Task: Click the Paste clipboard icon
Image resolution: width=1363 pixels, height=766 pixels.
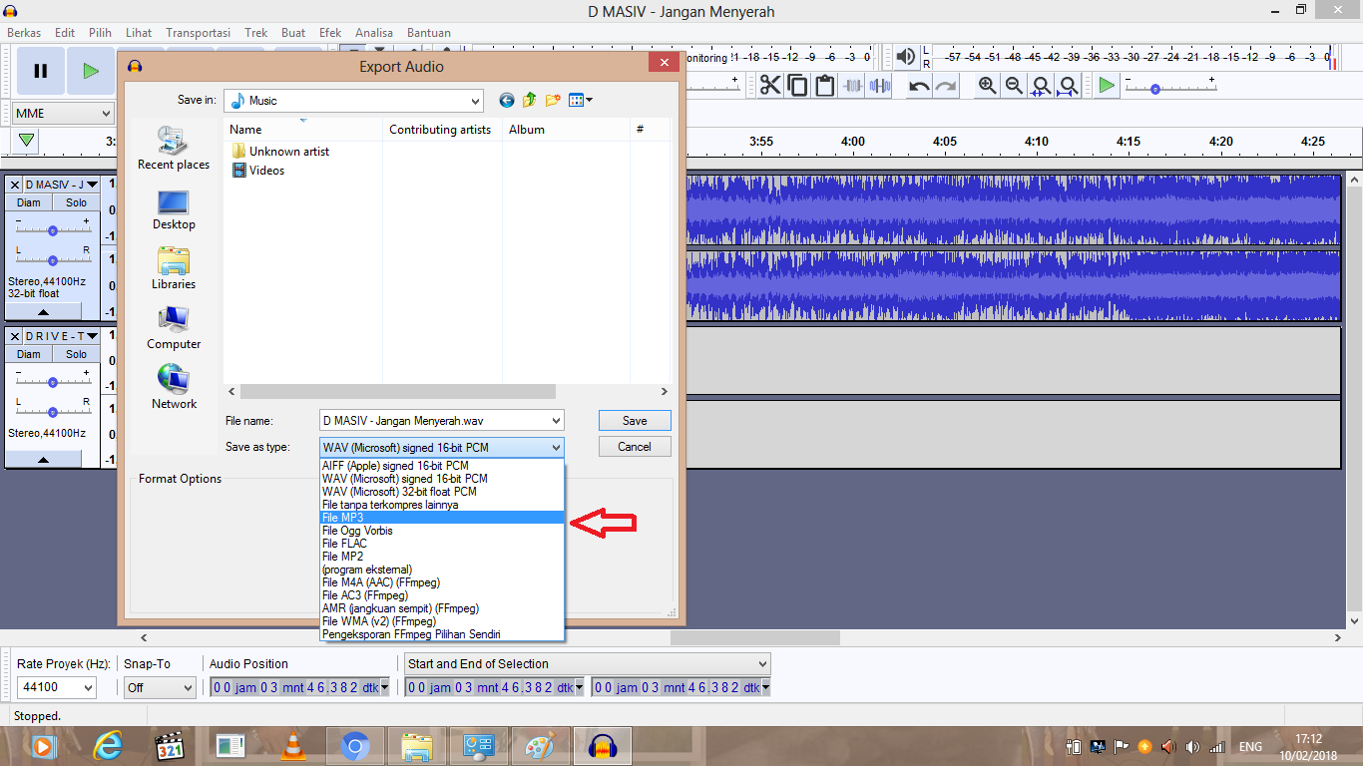Action: [x=824, y=85]
